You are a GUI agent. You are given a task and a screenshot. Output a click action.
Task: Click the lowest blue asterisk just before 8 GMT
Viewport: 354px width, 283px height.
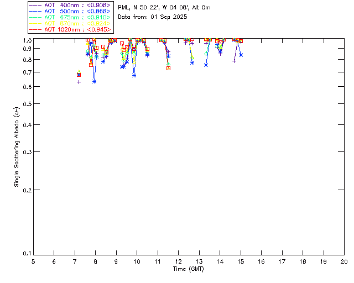click(x=95, y=81)
